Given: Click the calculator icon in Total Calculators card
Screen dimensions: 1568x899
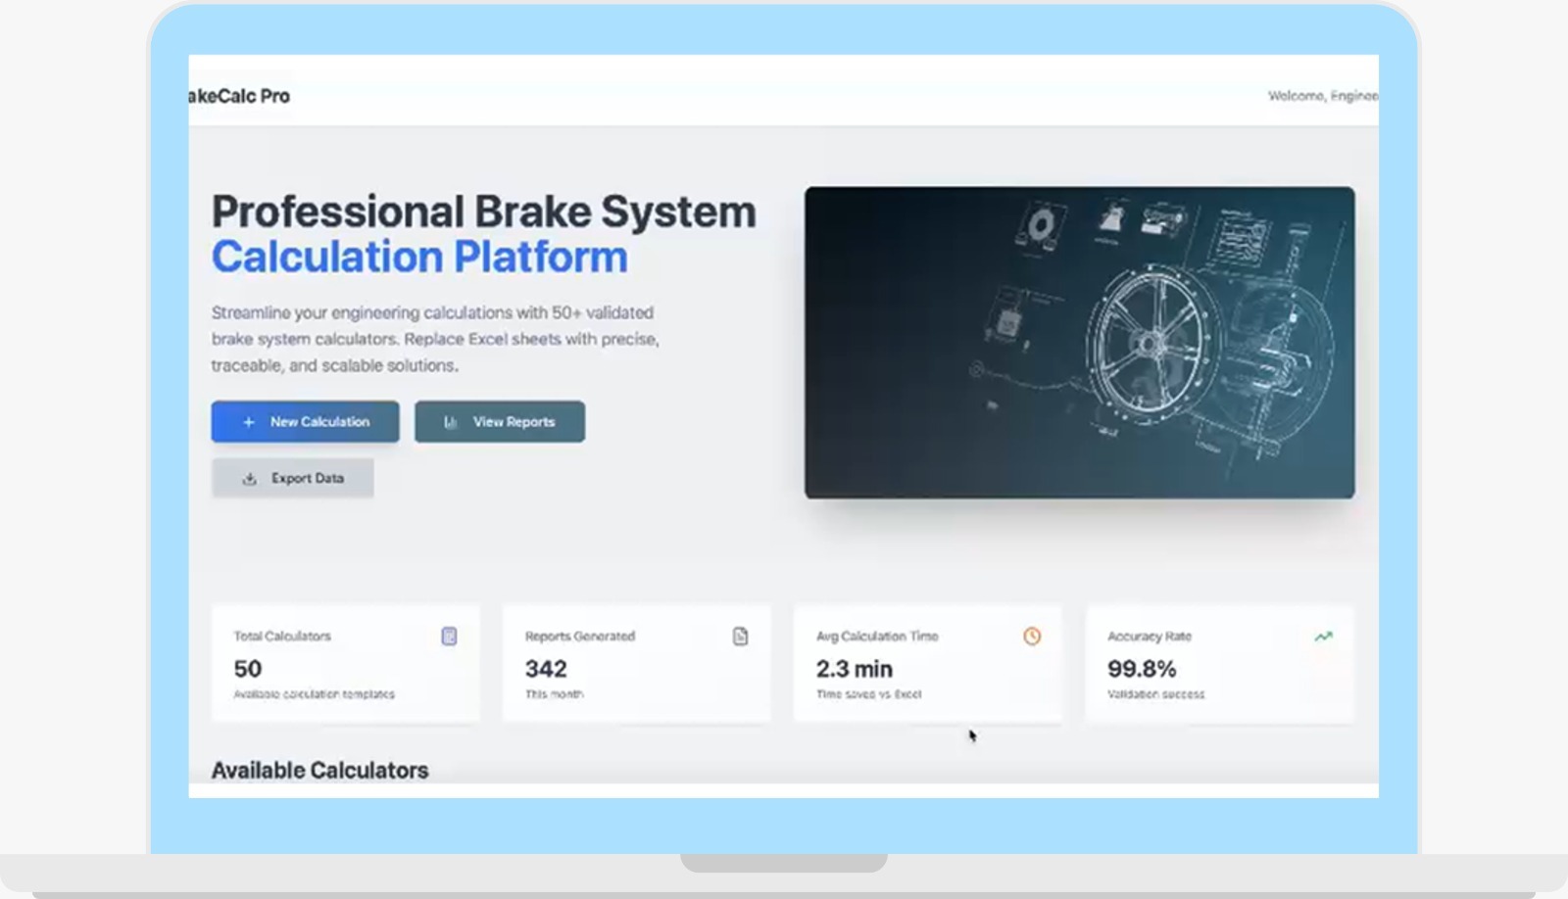Looking at the screenshot, I should (x=449, y=637).
